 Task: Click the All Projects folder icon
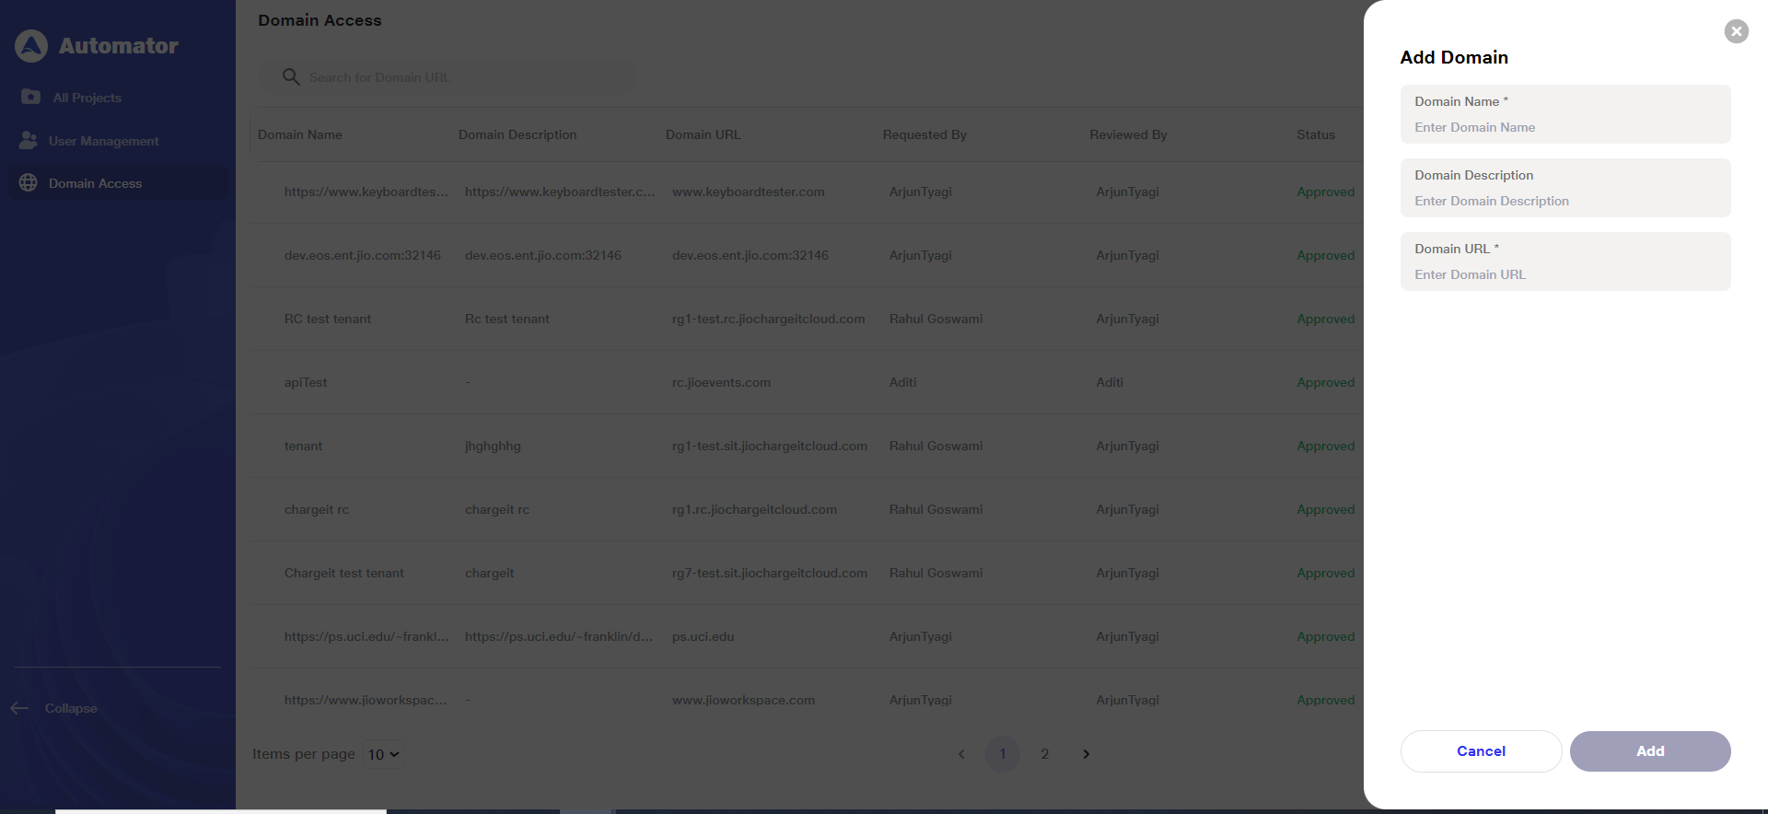30,97
